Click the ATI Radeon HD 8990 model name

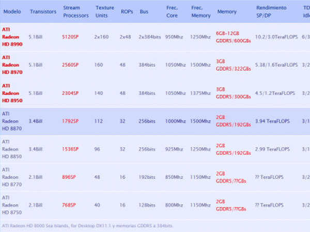[x=13, y=37]
